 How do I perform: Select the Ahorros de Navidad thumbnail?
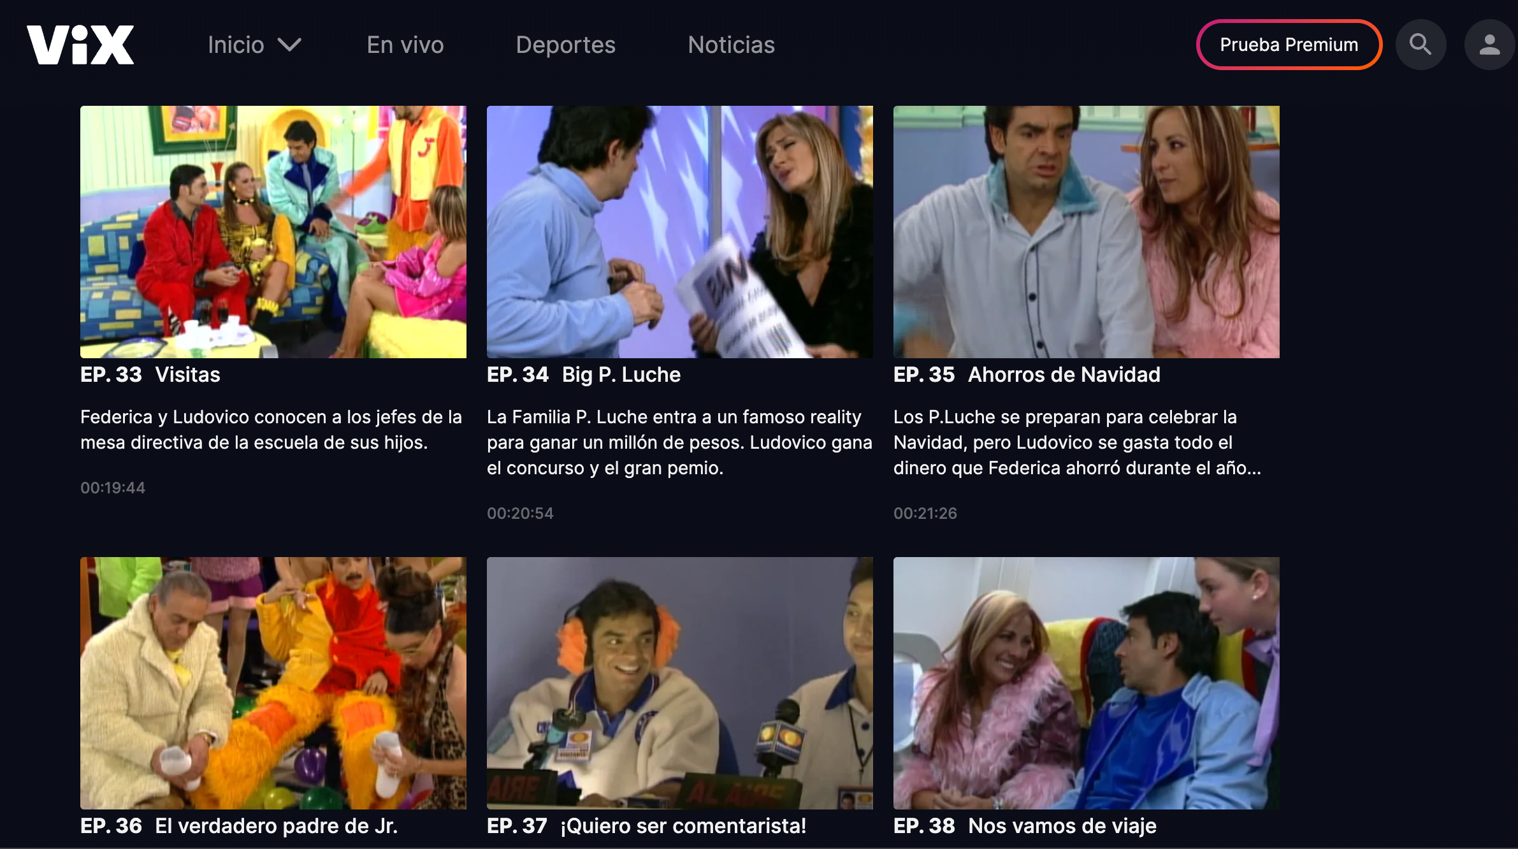(1086, 231)
